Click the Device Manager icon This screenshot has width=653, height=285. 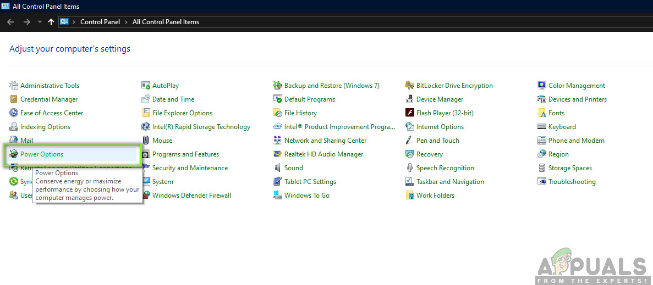pos(410,99)
